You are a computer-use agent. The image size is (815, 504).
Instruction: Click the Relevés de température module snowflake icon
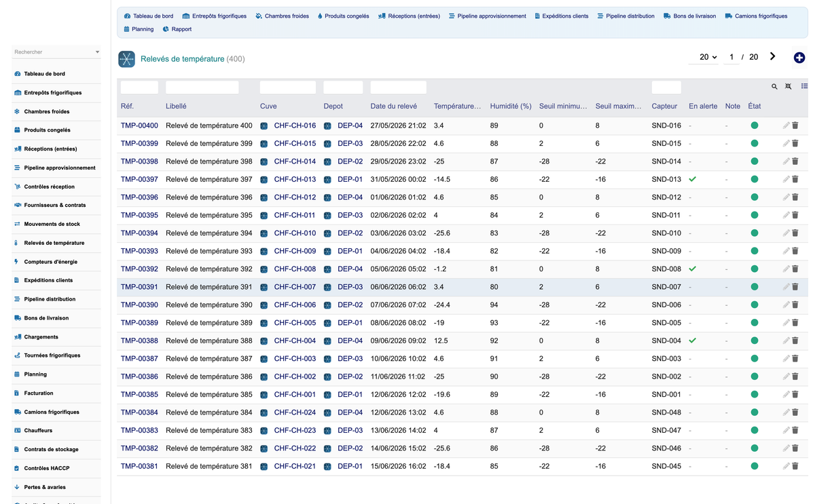(126, 59)
